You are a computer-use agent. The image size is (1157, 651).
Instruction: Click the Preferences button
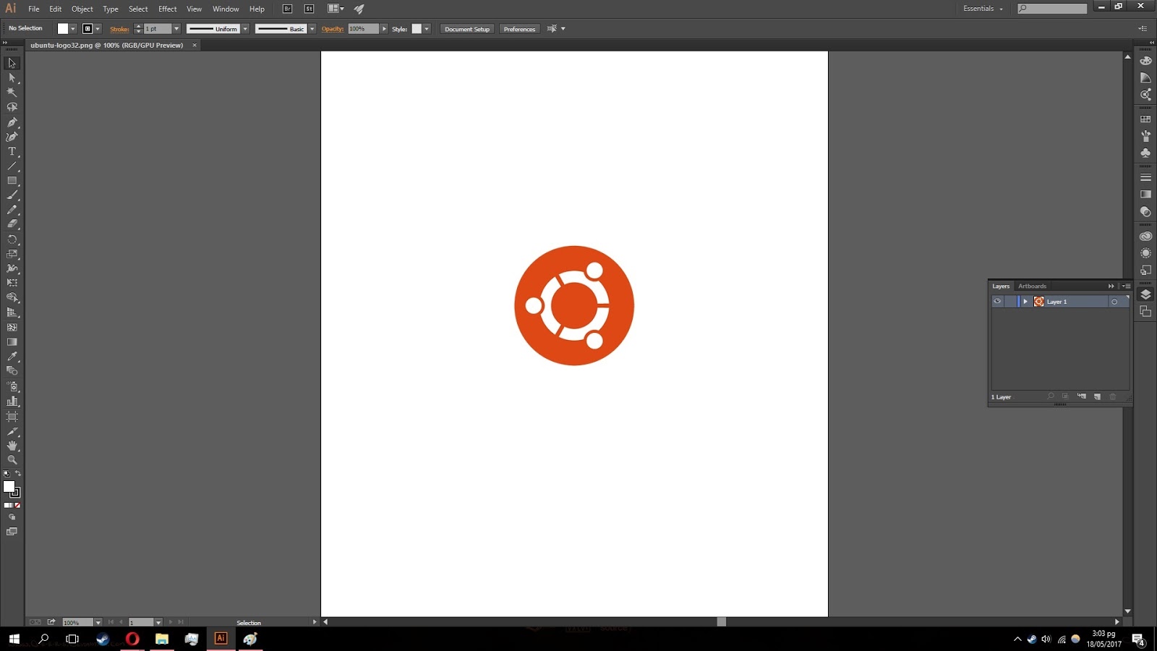pos(519,29)
